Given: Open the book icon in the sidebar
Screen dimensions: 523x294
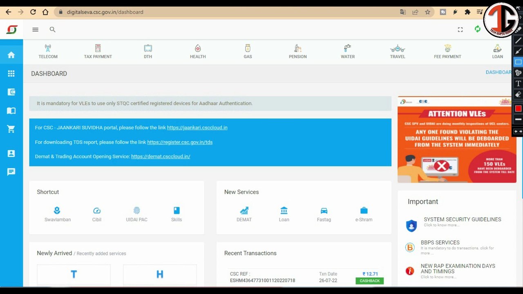Looking at the screenshot, I should pos(11,111).
